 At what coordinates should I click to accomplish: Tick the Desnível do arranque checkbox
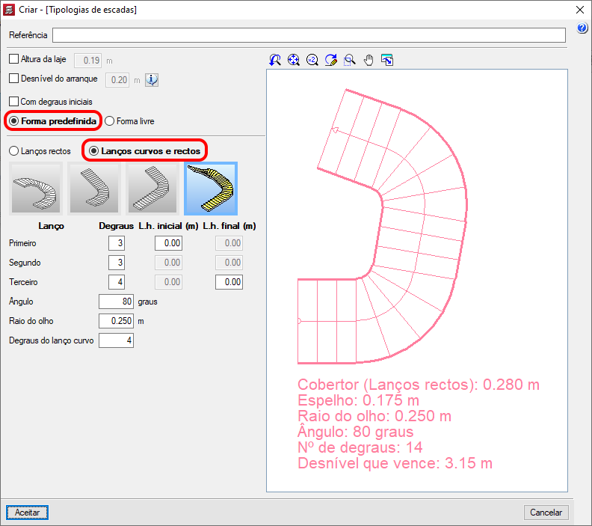pos(14,79)
